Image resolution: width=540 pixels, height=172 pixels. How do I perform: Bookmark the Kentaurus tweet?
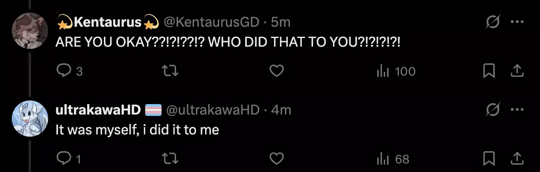(x=490, y=71)
